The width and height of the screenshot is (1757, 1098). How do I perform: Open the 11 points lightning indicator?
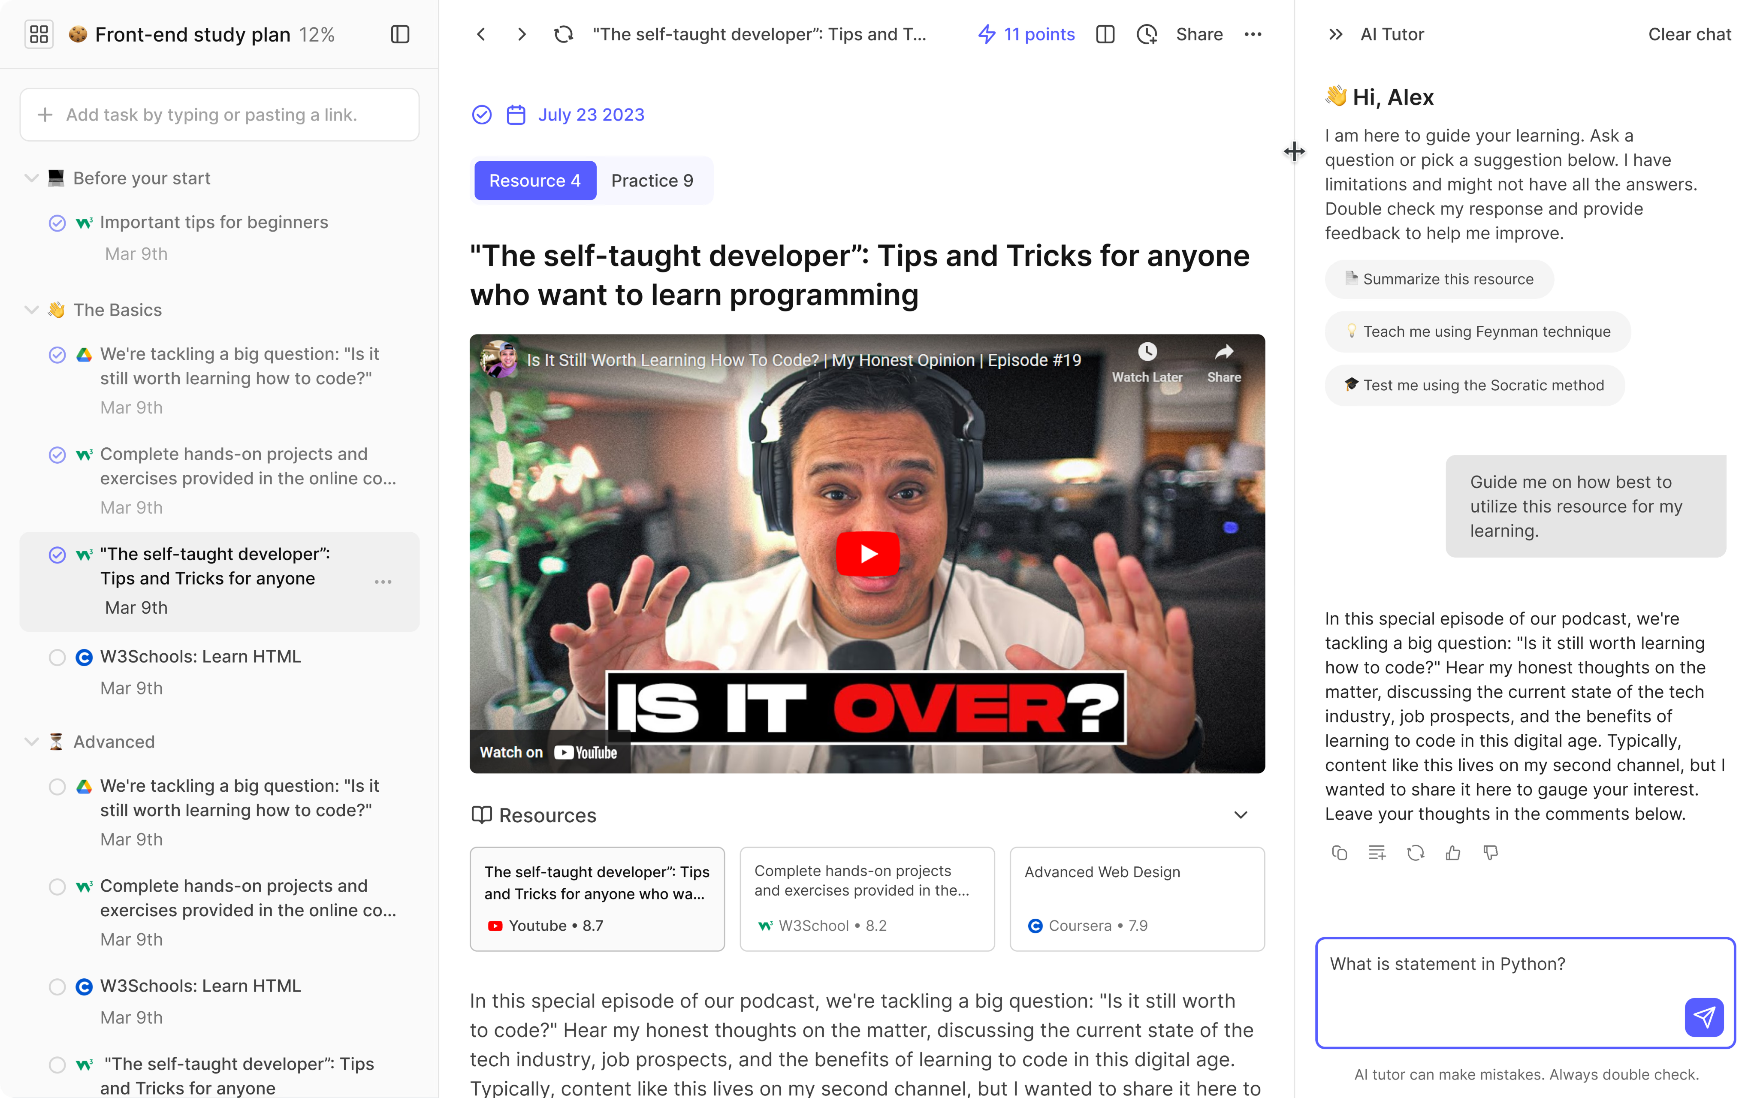coord(1026,34)
